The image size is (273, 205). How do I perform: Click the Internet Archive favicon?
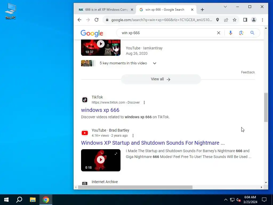[x=85, y=183]
